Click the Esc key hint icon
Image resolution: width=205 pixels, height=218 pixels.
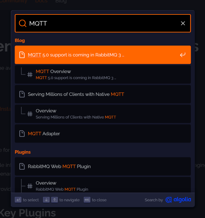[x=87, y=200]
